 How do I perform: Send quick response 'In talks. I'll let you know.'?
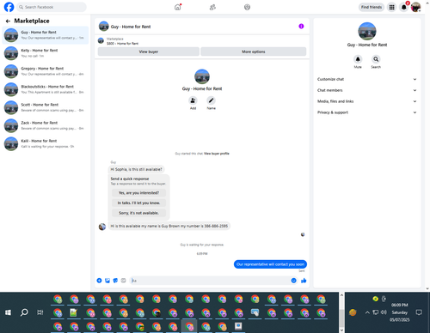138,203
